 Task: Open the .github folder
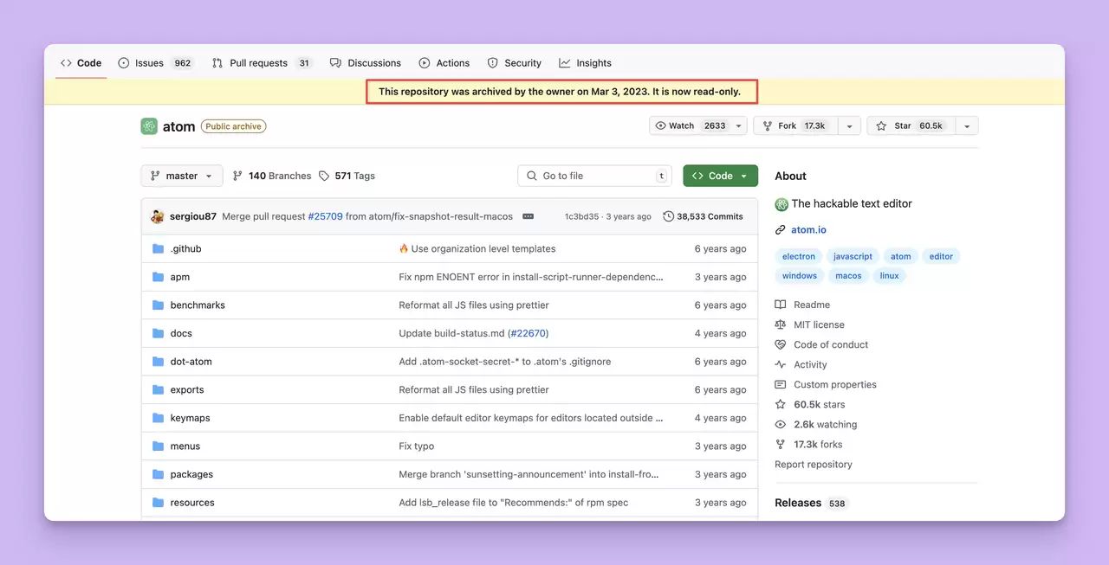pos(185,248)
